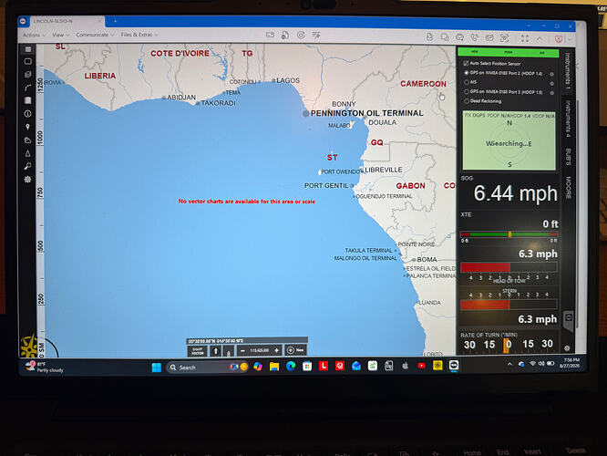
Task: Click the Head of Tow speed bar
Action: click(509, 267)
